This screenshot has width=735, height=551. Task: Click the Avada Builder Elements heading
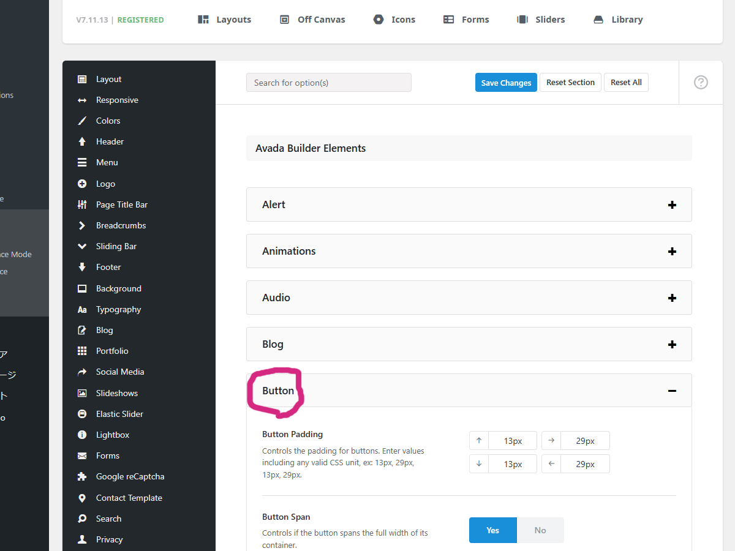(311, 148)
